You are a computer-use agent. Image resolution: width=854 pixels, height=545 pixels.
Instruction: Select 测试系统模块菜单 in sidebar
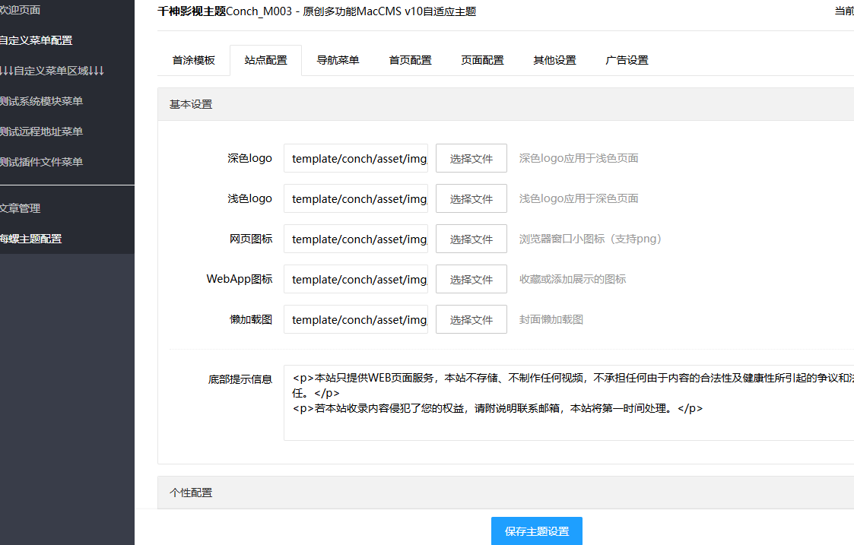41,102
